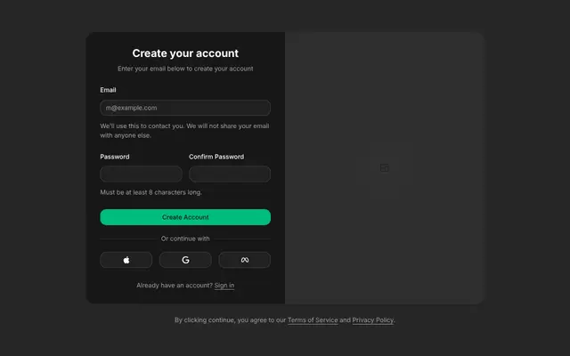Focus the Password input field
This screenshot has height=356, width=570.
click(x=141, y=174)
